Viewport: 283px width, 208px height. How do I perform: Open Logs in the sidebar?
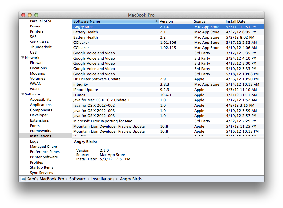pos(34,141)
